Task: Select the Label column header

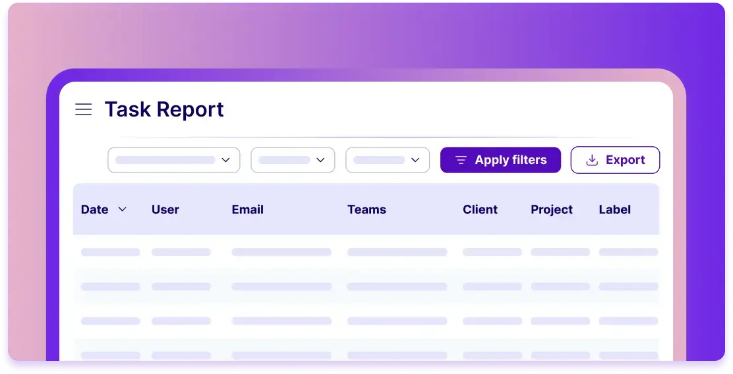Action: pyautogui.click(x=614, y=209)
